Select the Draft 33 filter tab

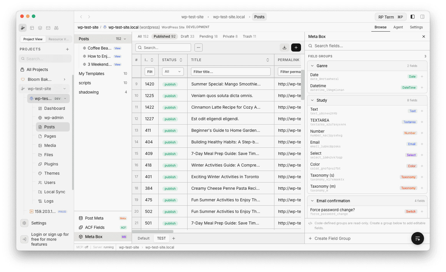tap(187, 36)
